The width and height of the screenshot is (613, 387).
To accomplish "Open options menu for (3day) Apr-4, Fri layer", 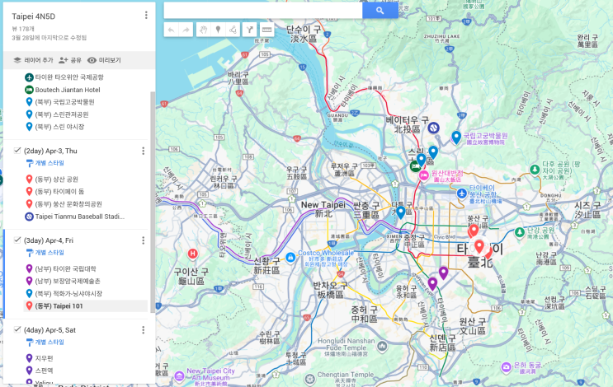I will click(143, 240).
